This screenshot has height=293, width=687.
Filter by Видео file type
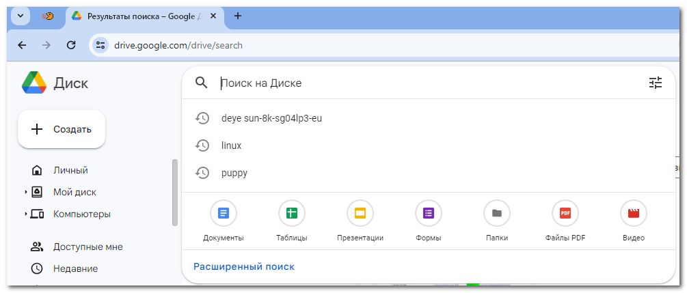[634, 221]
